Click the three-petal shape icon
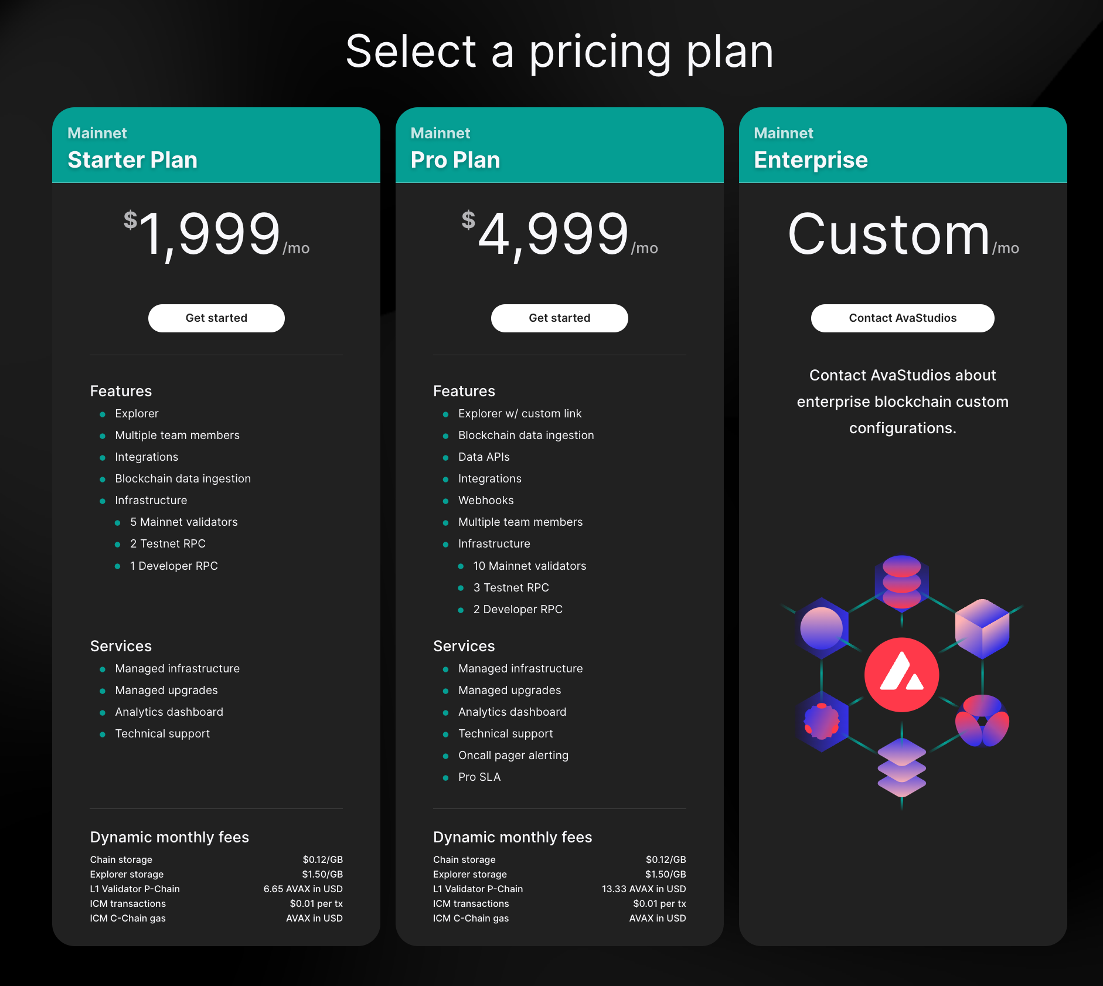The height and width of the screenshot is (986, 1103). (x=982, y=721)
